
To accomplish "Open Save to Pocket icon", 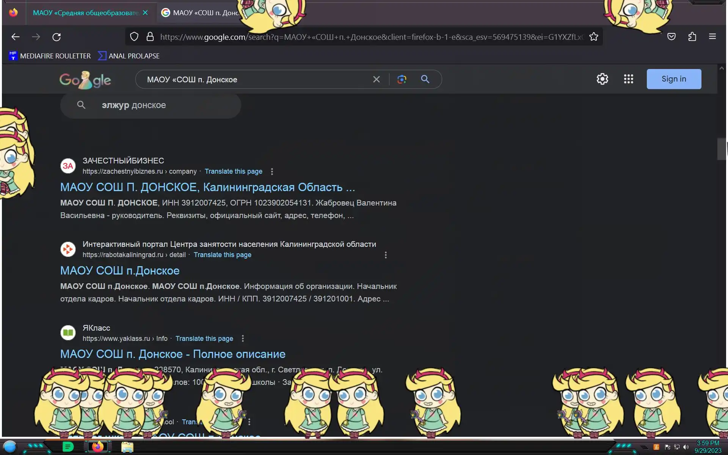I will 672,37.
